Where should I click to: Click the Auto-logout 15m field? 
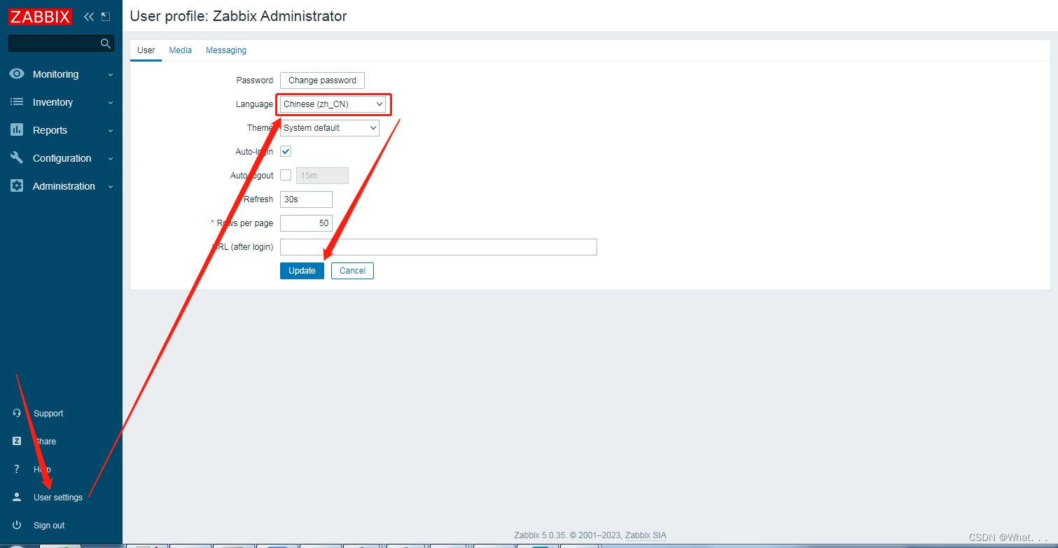[322, 176]
